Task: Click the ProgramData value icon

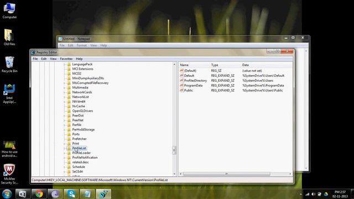Action: point(181,86)
